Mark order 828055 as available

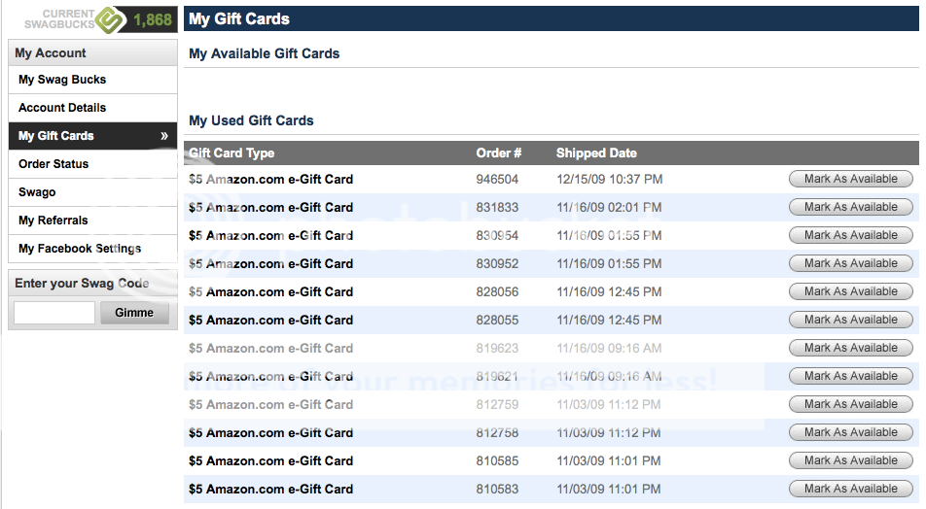pyautogui.click(x=850, y=320)
